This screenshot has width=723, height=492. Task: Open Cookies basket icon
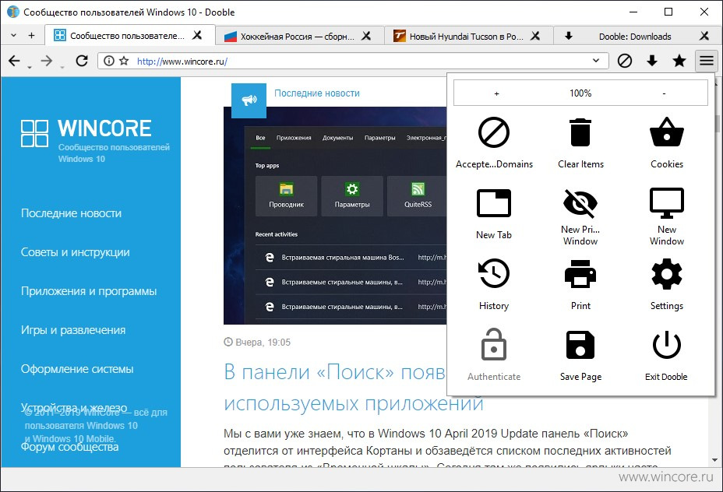667,132
